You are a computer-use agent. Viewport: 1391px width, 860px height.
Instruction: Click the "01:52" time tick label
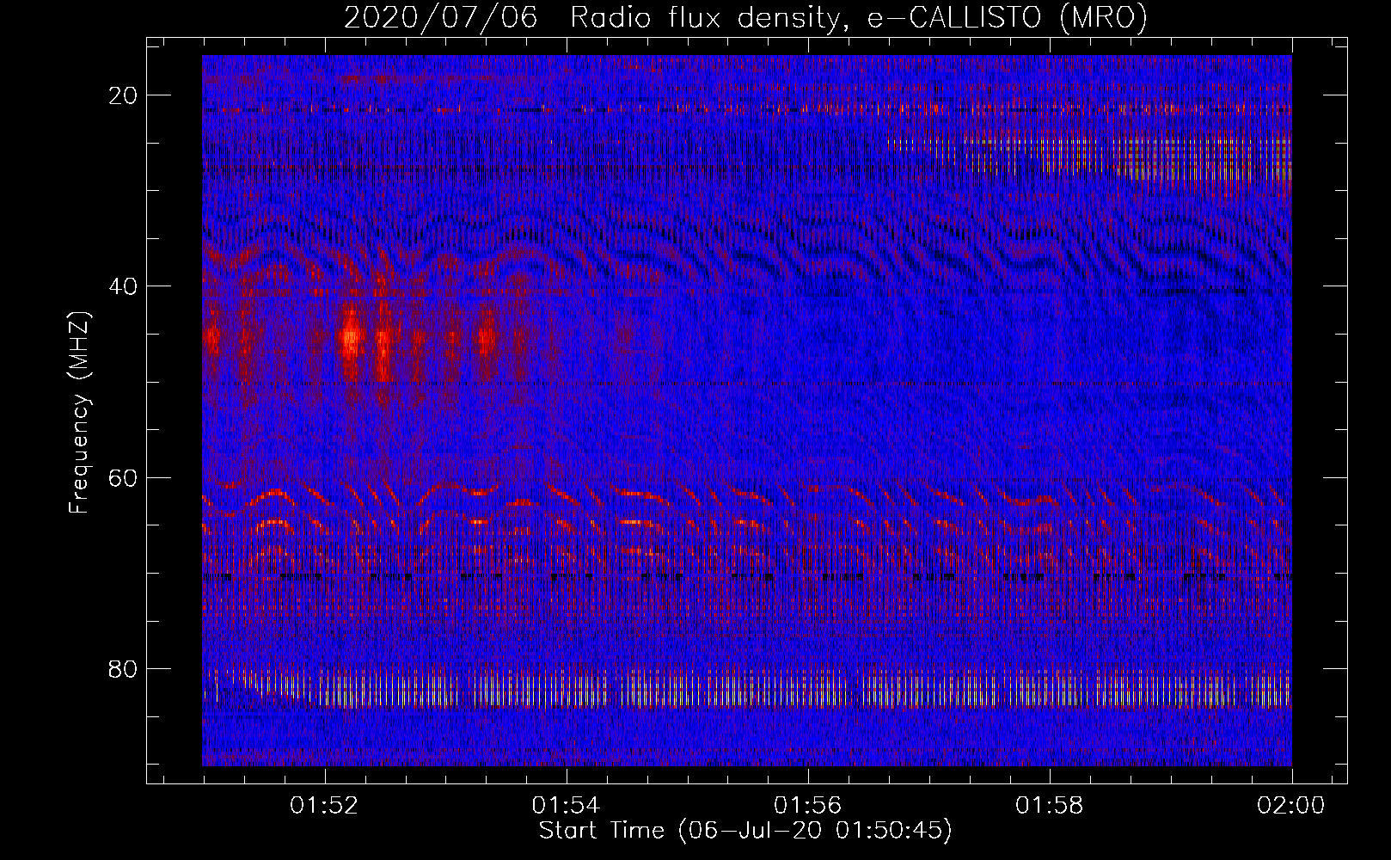tap(324, 806)
